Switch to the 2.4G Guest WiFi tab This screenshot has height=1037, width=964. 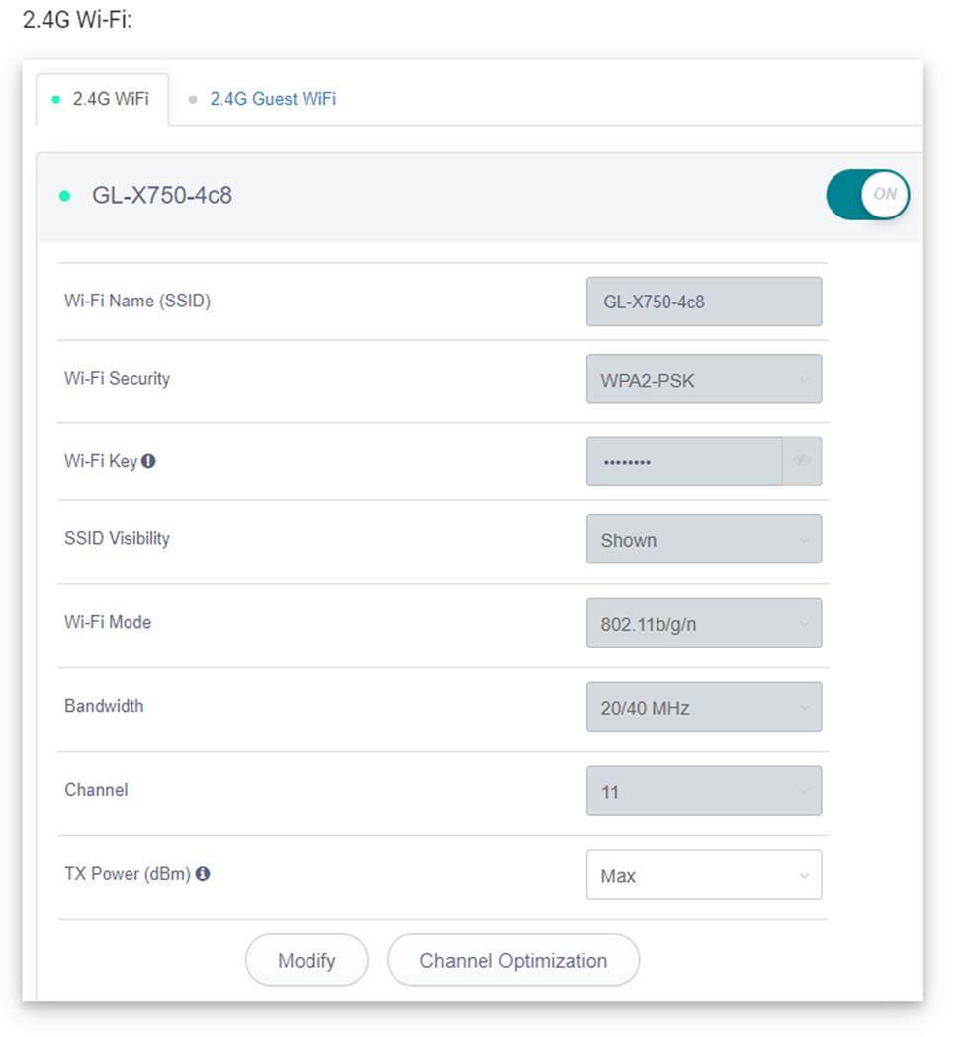click(273, 99)
